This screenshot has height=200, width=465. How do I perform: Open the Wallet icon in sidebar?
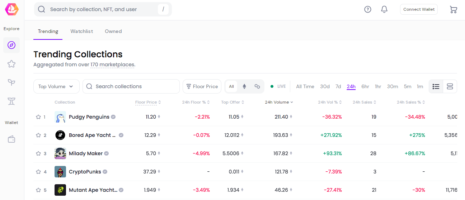11,139
